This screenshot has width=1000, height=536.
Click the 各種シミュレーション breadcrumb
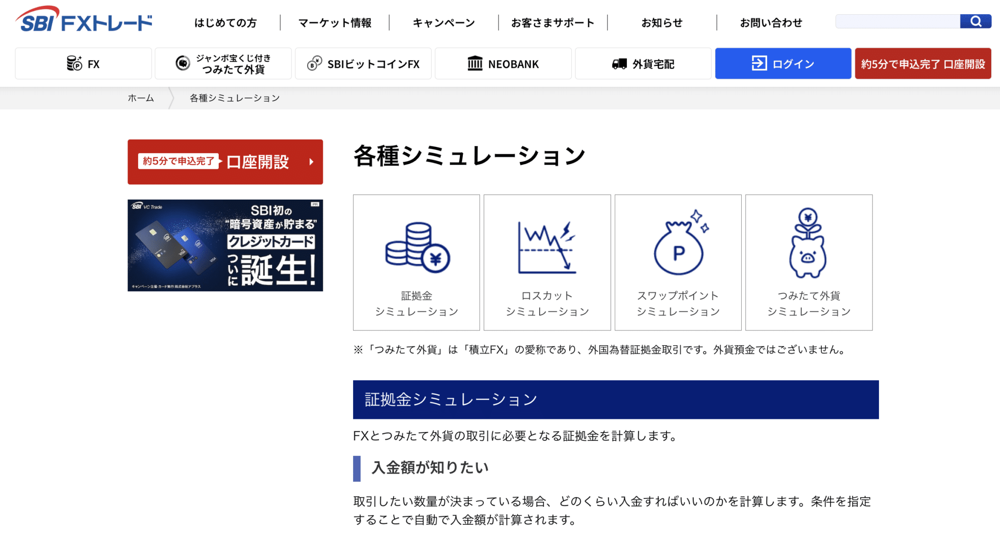(x=235, y=98)
